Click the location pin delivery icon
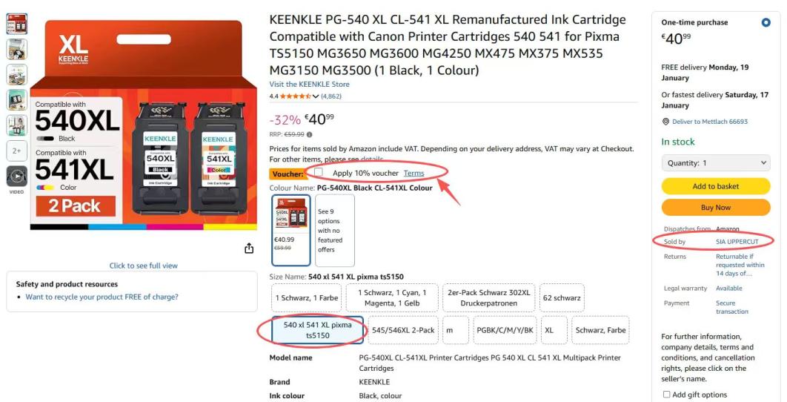The image size is (787, 402). (x=665, y=122)
